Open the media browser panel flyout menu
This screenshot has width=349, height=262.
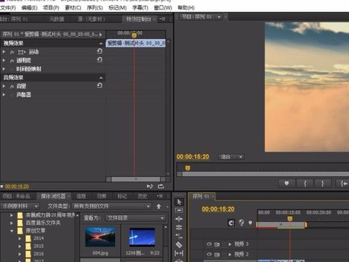(160, 196)
